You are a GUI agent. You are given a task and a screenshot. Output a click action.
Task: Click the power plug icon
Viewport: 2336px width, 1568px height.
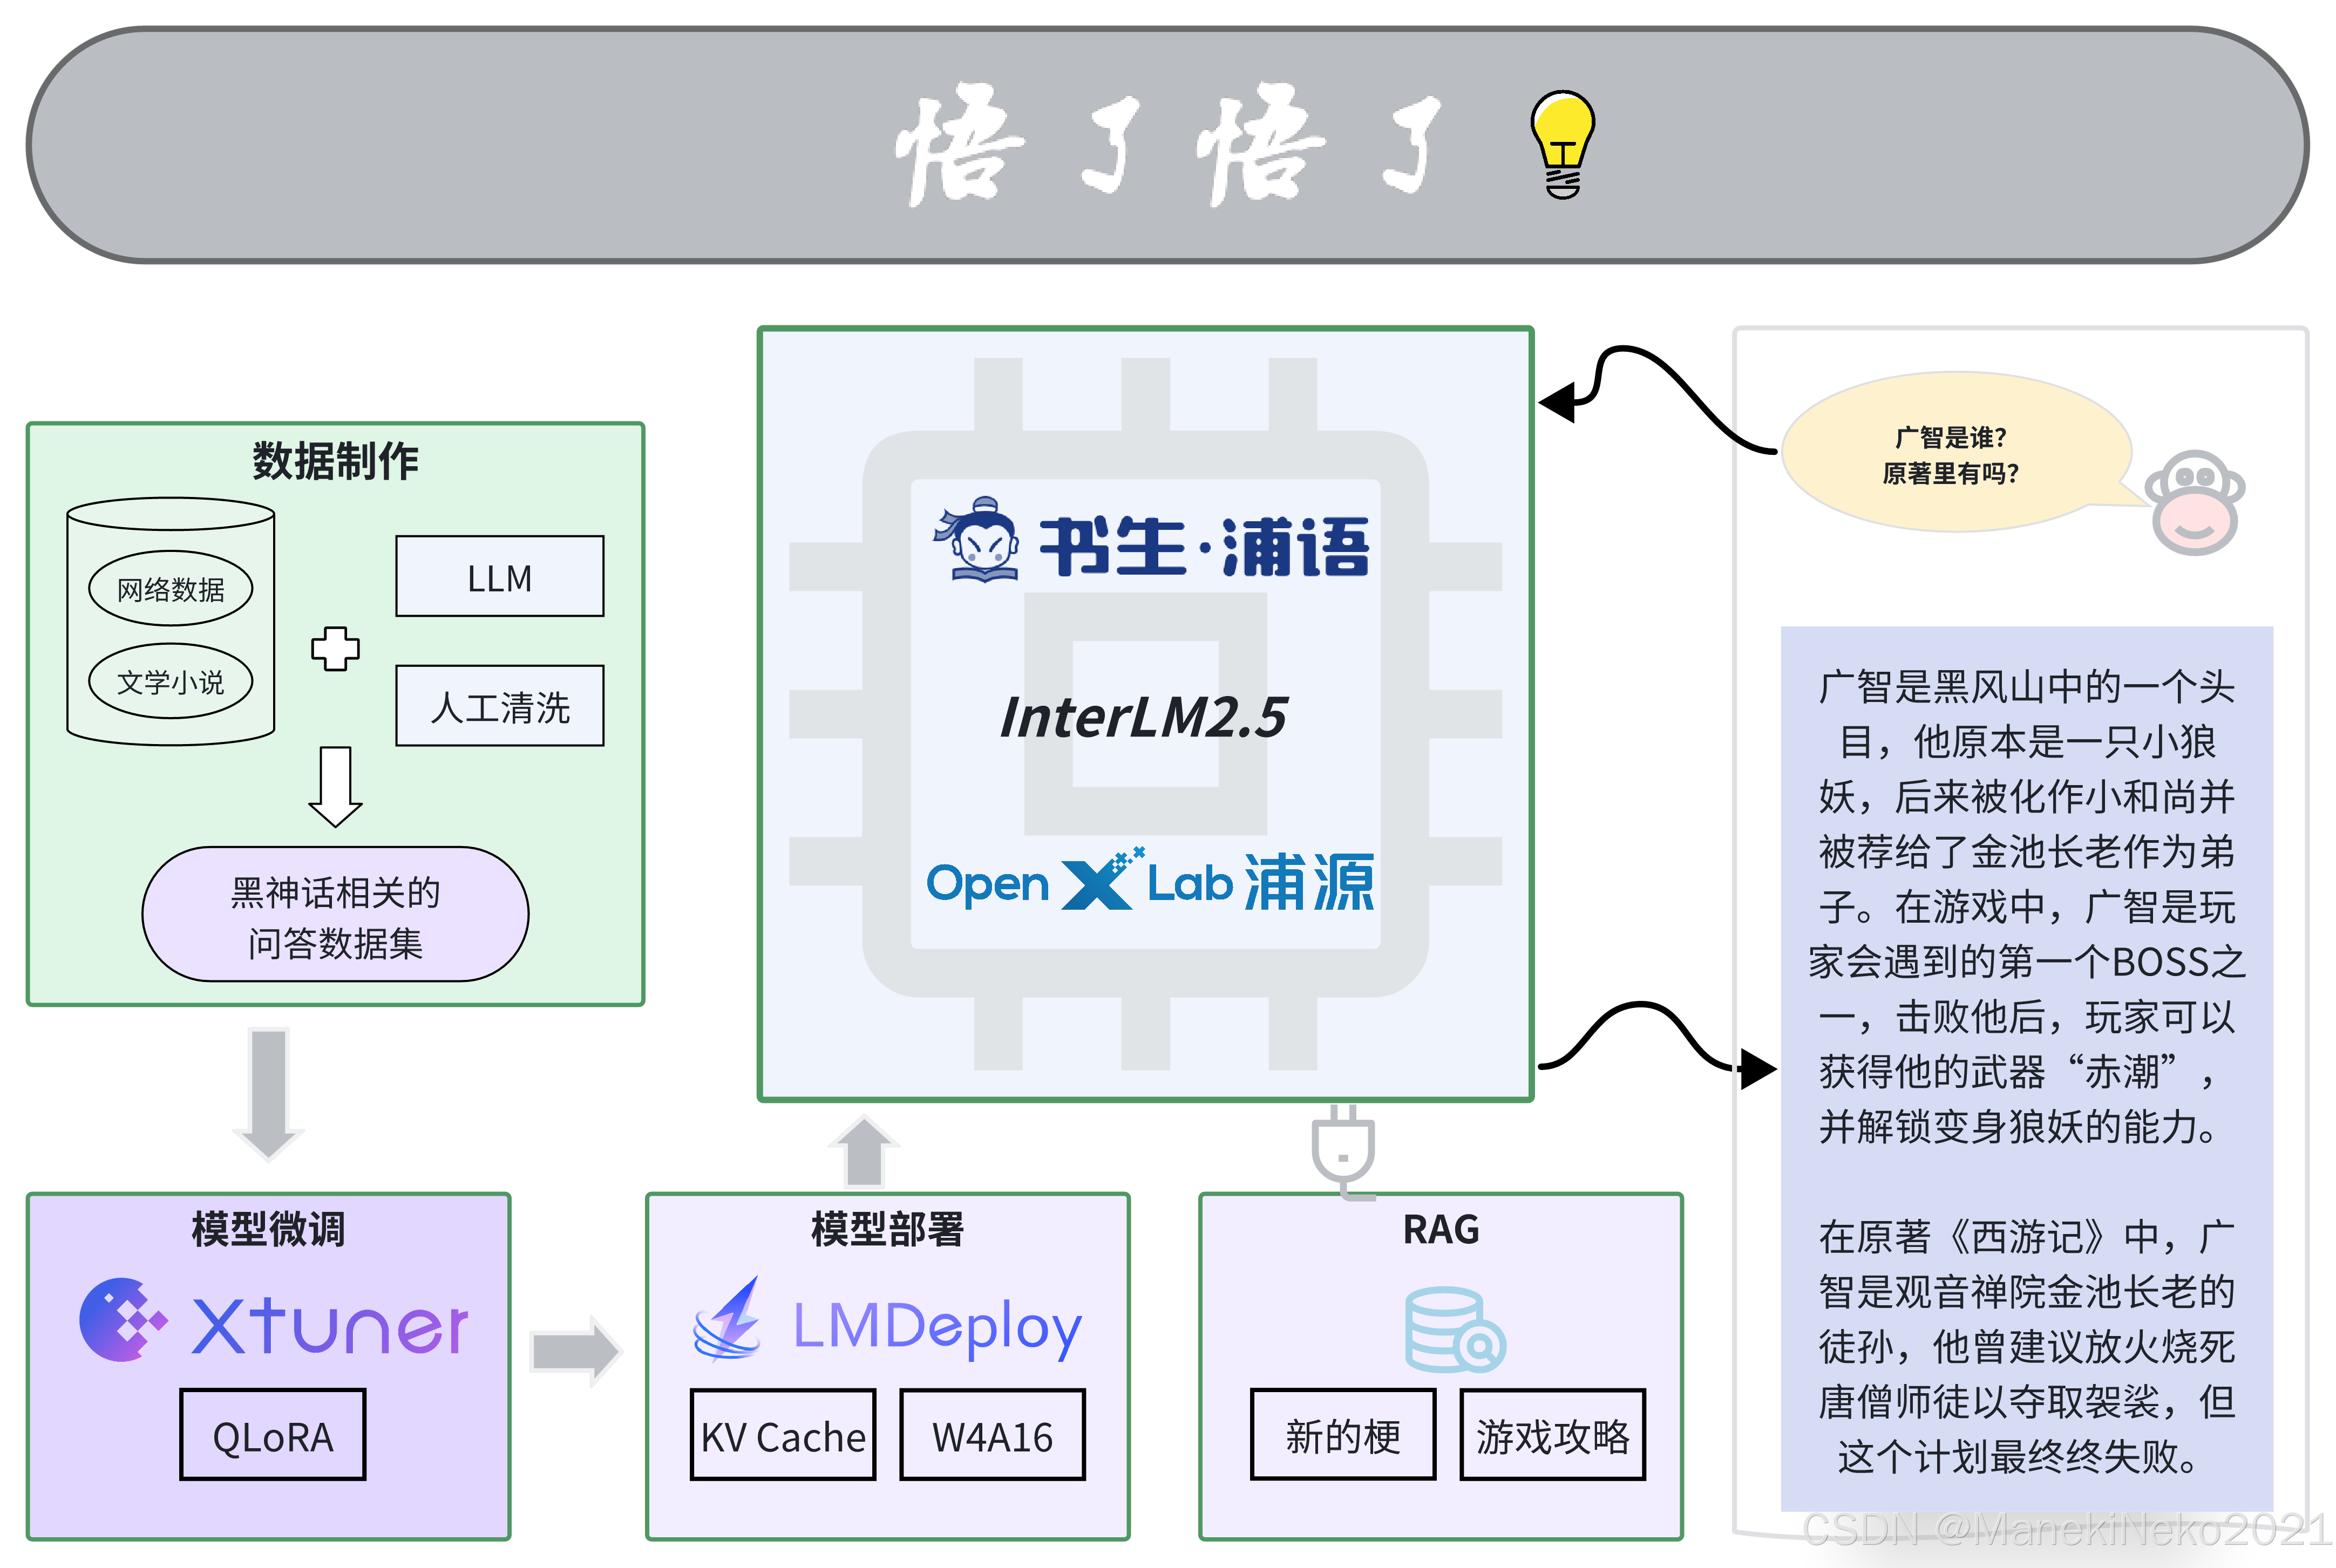tap(1343, 1150)
